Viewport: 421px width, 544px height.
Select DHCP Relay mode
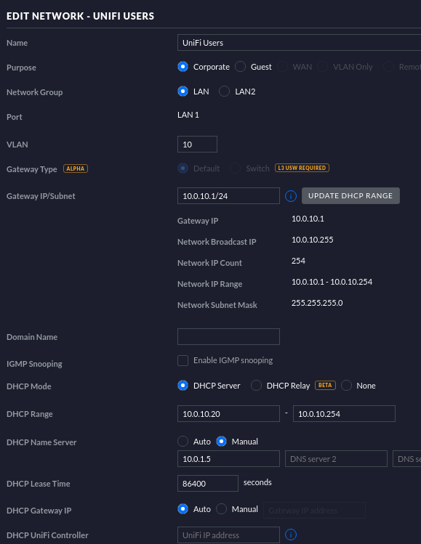(256, 386)
